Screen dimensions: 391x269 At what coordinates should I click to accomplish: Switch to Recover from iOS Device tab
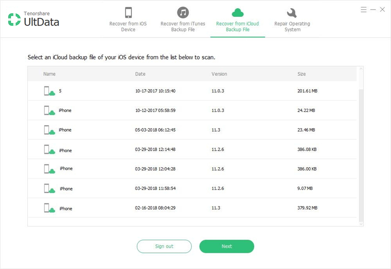128,26
